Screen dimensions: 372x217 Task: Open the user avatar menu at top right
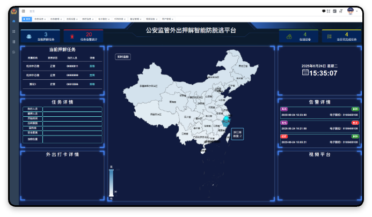click(351, 11)
